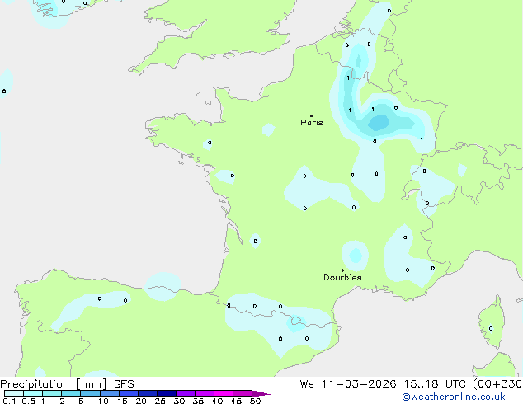
Task: Click legend value 0.1
Action: coord(9,401)
